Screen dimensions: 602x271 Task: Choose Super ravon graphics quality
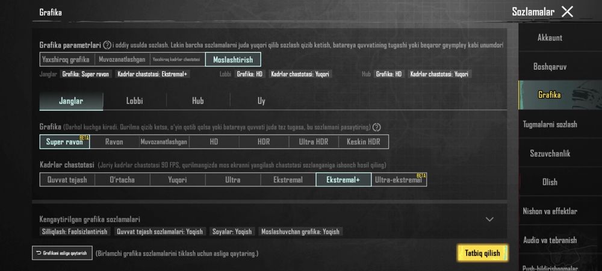[65, 142]
